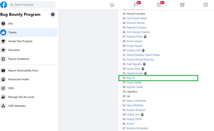Click the Bug Bounty Program heading
214x131 pixels.
[20, 14]
